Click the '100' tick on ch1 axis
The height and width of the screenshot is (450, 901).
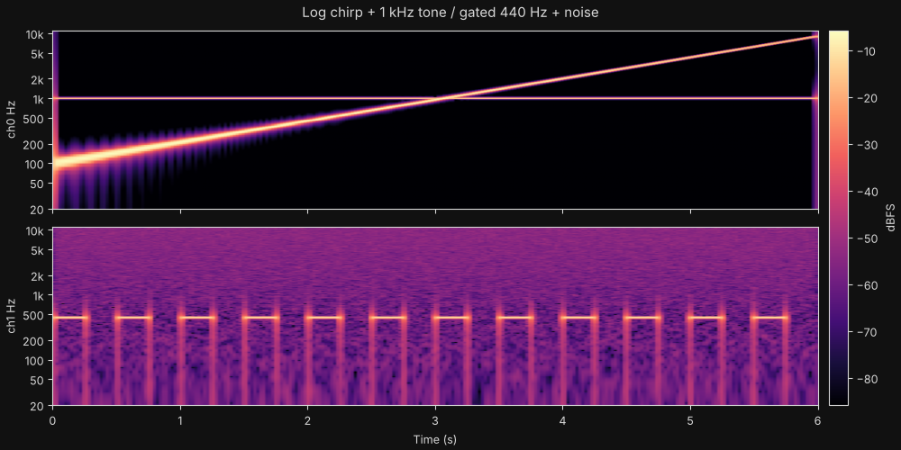click(36, 361)
